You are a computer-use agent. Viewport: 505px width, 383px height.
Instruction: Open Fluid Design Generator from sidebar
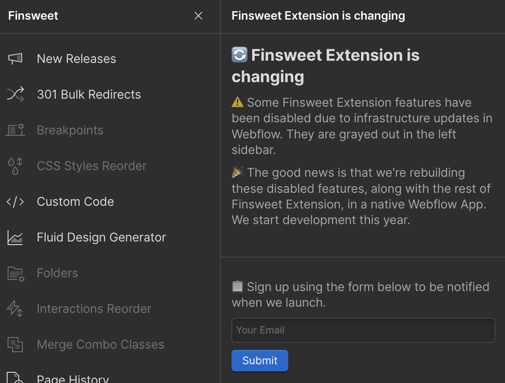coord(101,237)
